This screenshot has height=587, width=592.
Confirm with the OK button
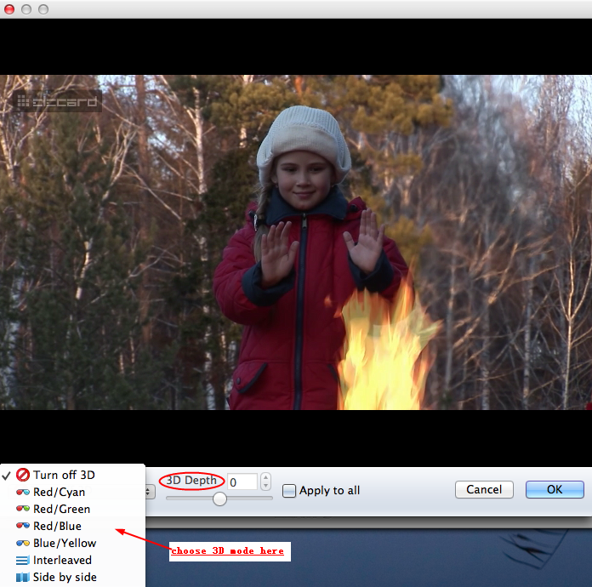tap(555, 489)
